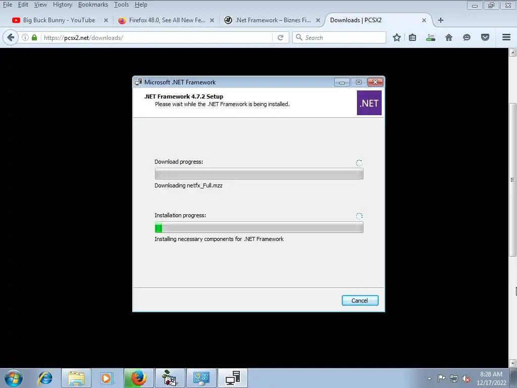Open the clock showing 8:28 AM
Screen dimensions: 517x388
click(491, 378)
